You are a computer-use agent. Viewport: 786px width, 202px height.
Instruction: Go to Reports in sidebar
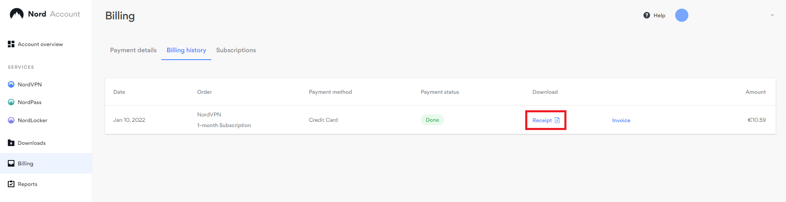coord(28,184)
